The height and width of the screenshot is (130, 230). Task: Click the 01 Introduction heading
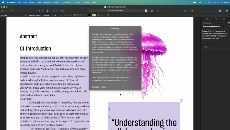tap(35, 49)
